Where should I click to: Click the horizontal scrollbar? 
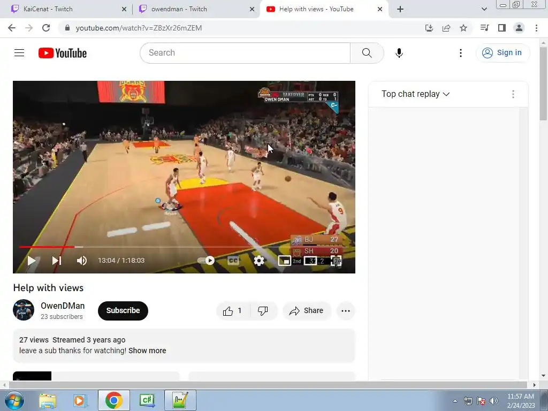(268, 385)
